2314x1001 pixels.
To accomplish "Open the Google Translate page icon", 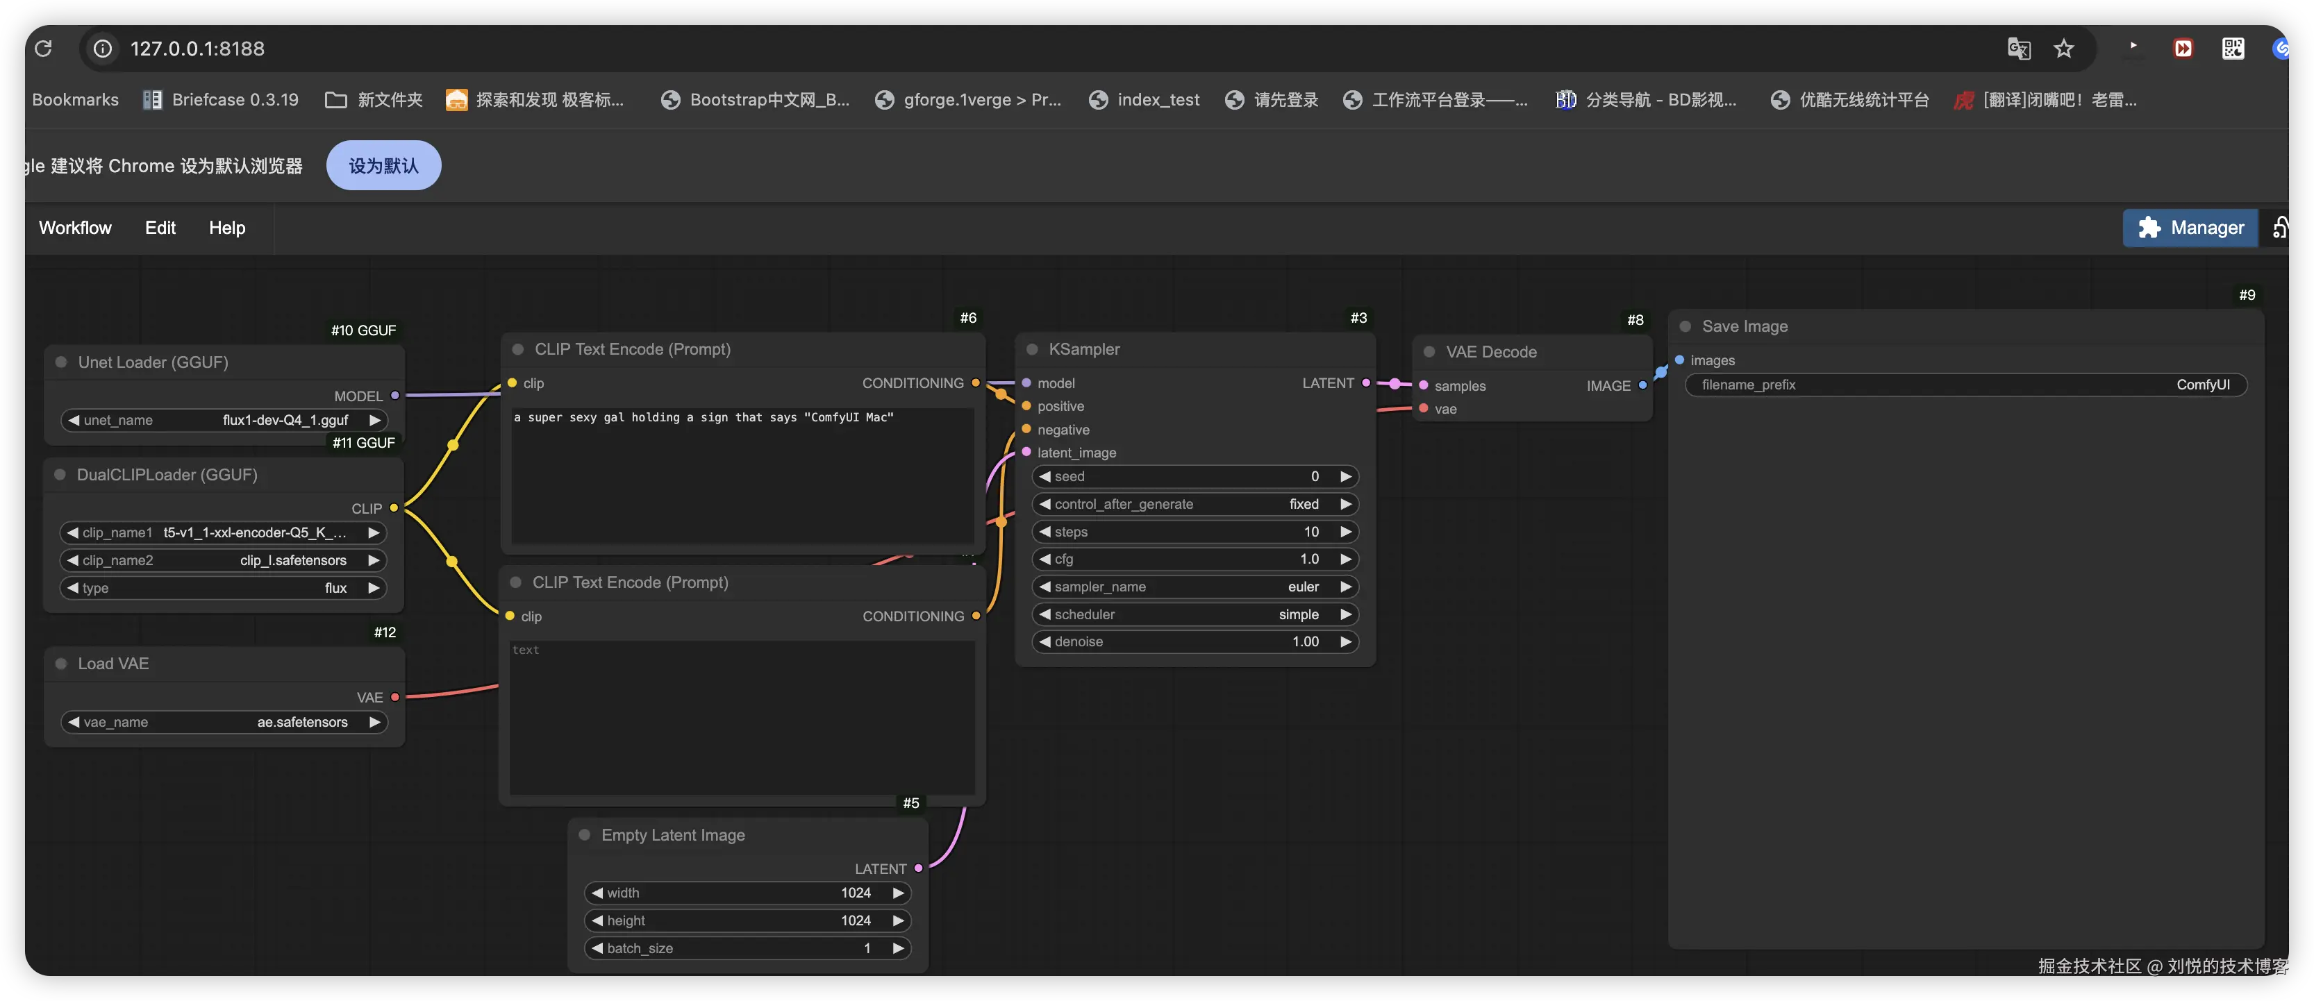I will (2018, 49).
